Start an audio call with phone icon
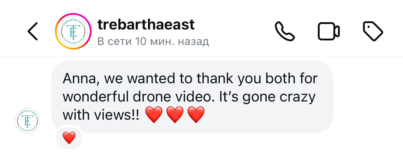 [285, 31]
